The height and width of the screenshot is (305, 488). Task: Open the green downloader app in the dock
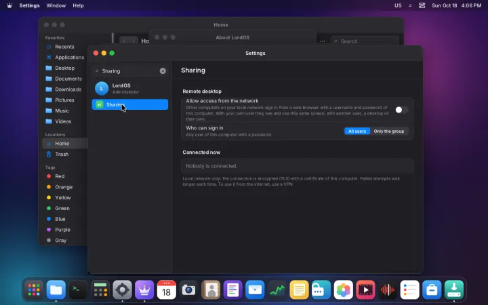point(453,290)
